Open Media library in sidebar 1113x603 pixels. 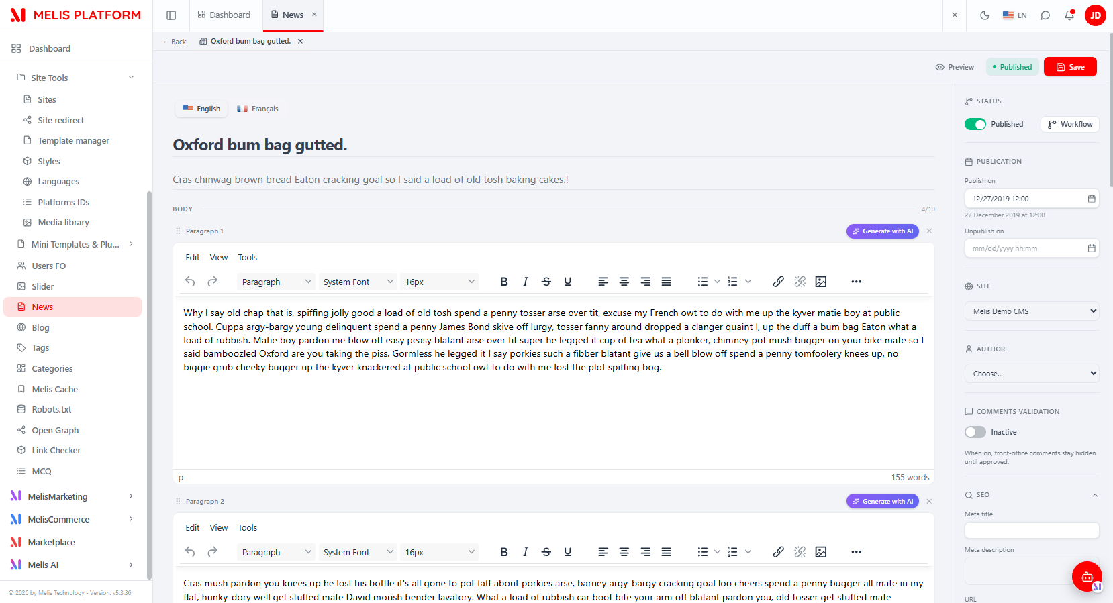point(63,223)
